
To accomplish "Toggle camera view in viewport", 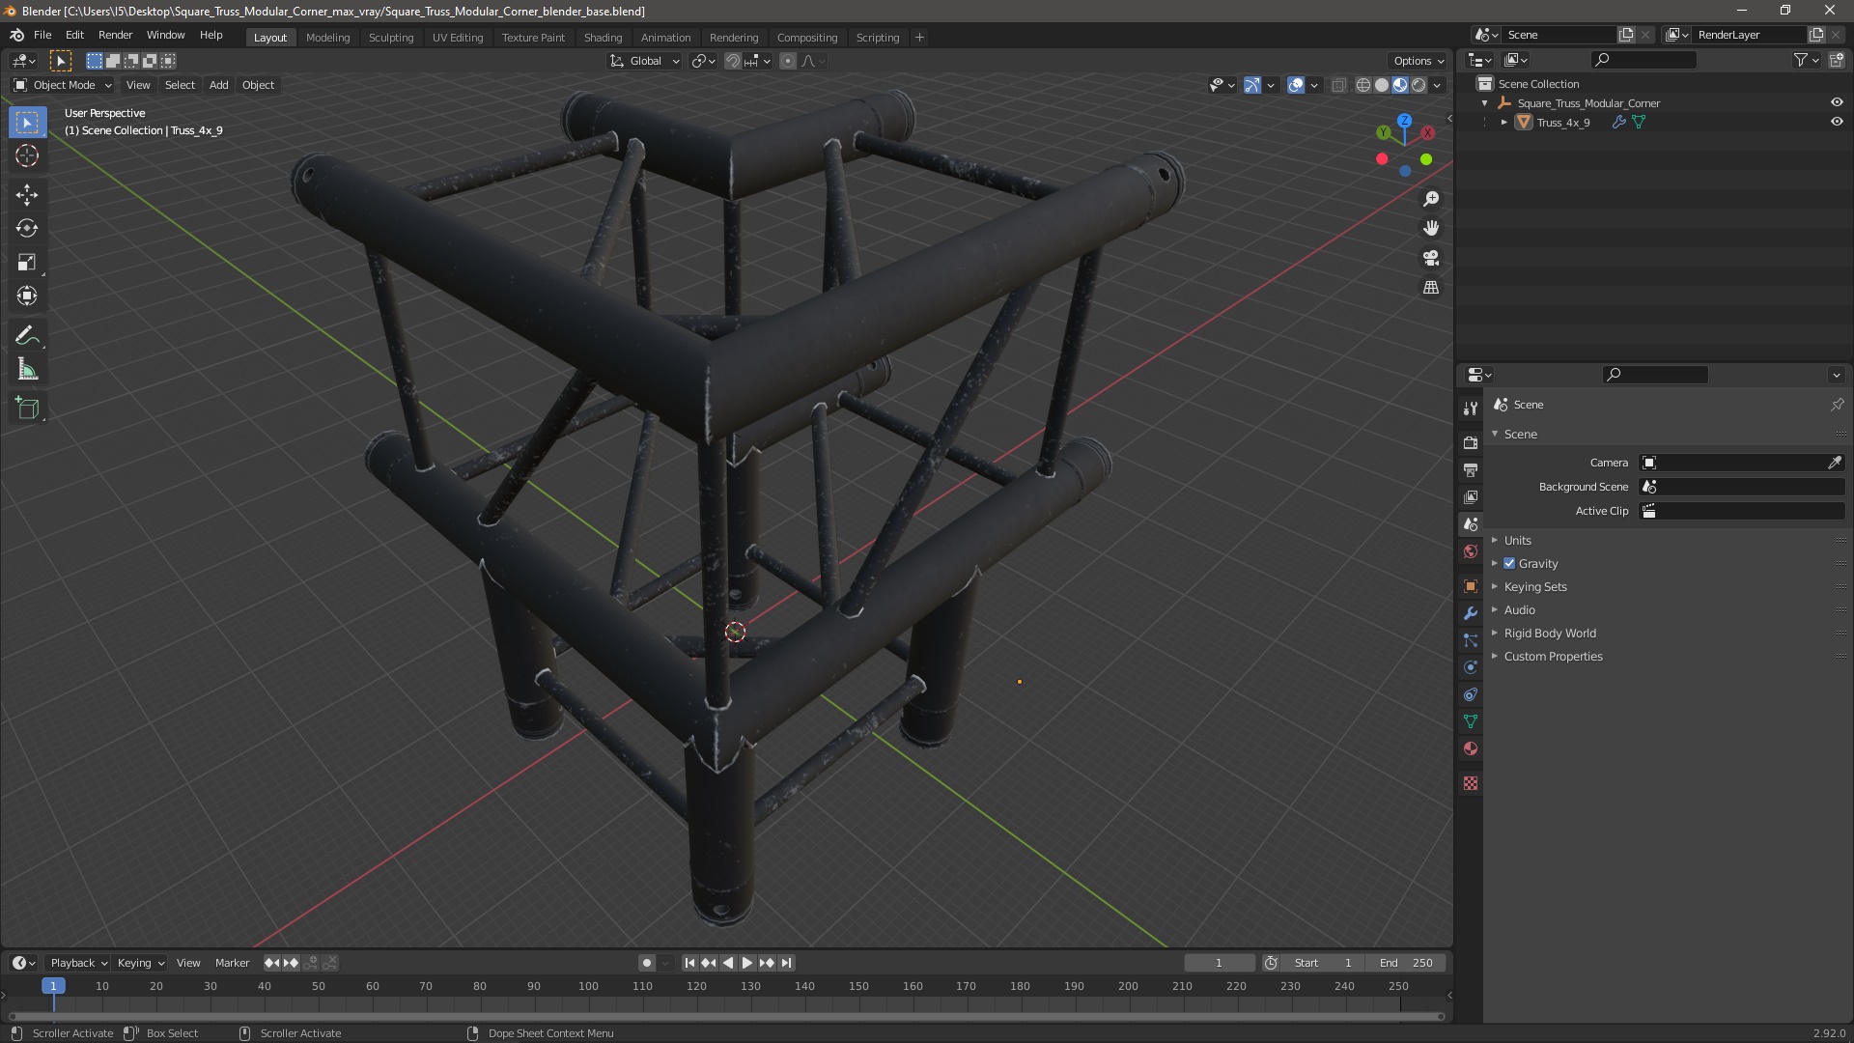I will click(1431, 258).
